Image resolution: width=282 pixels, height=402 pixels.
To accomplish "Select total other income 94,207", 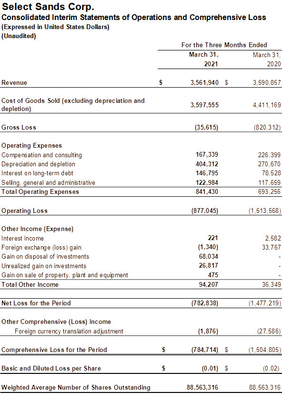I will pyautogui.click(x=209, y=284).
